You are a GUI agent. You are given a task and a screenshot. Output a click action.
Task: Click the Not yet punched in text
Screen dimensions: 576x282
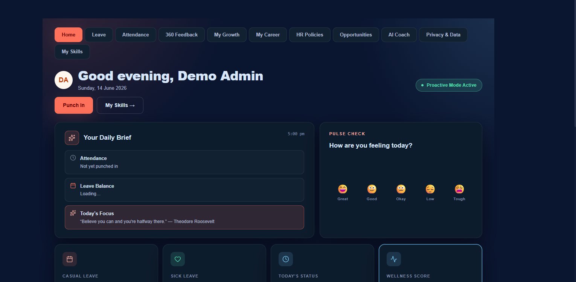[99, 166]
